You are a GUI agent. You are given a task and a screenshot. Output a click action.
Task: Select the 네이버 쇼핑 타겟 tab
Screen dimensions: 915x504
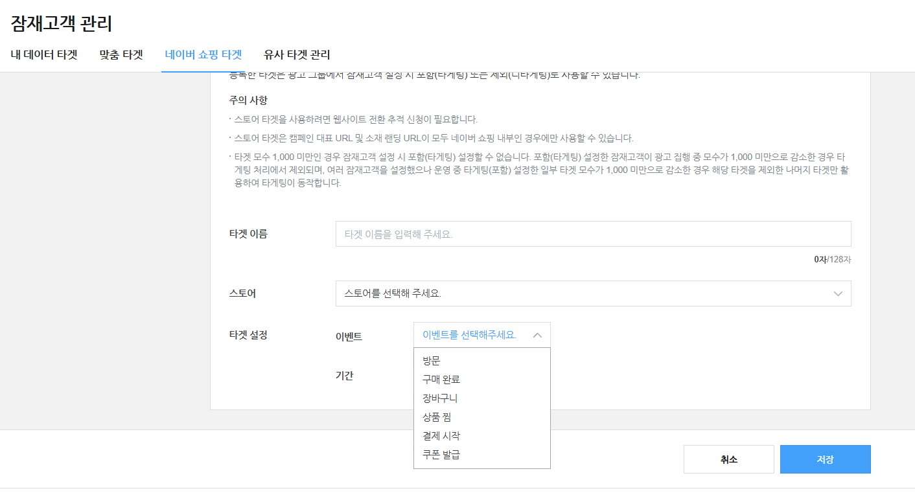pyautogui.click(x=203, y=55)
